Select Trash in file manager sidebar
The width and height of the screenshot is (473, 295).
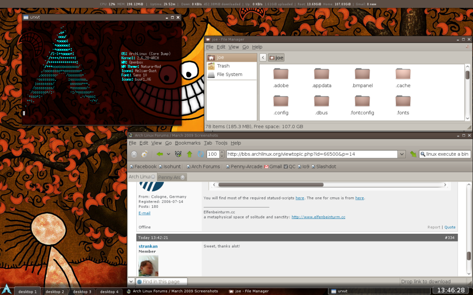(223, 66)
